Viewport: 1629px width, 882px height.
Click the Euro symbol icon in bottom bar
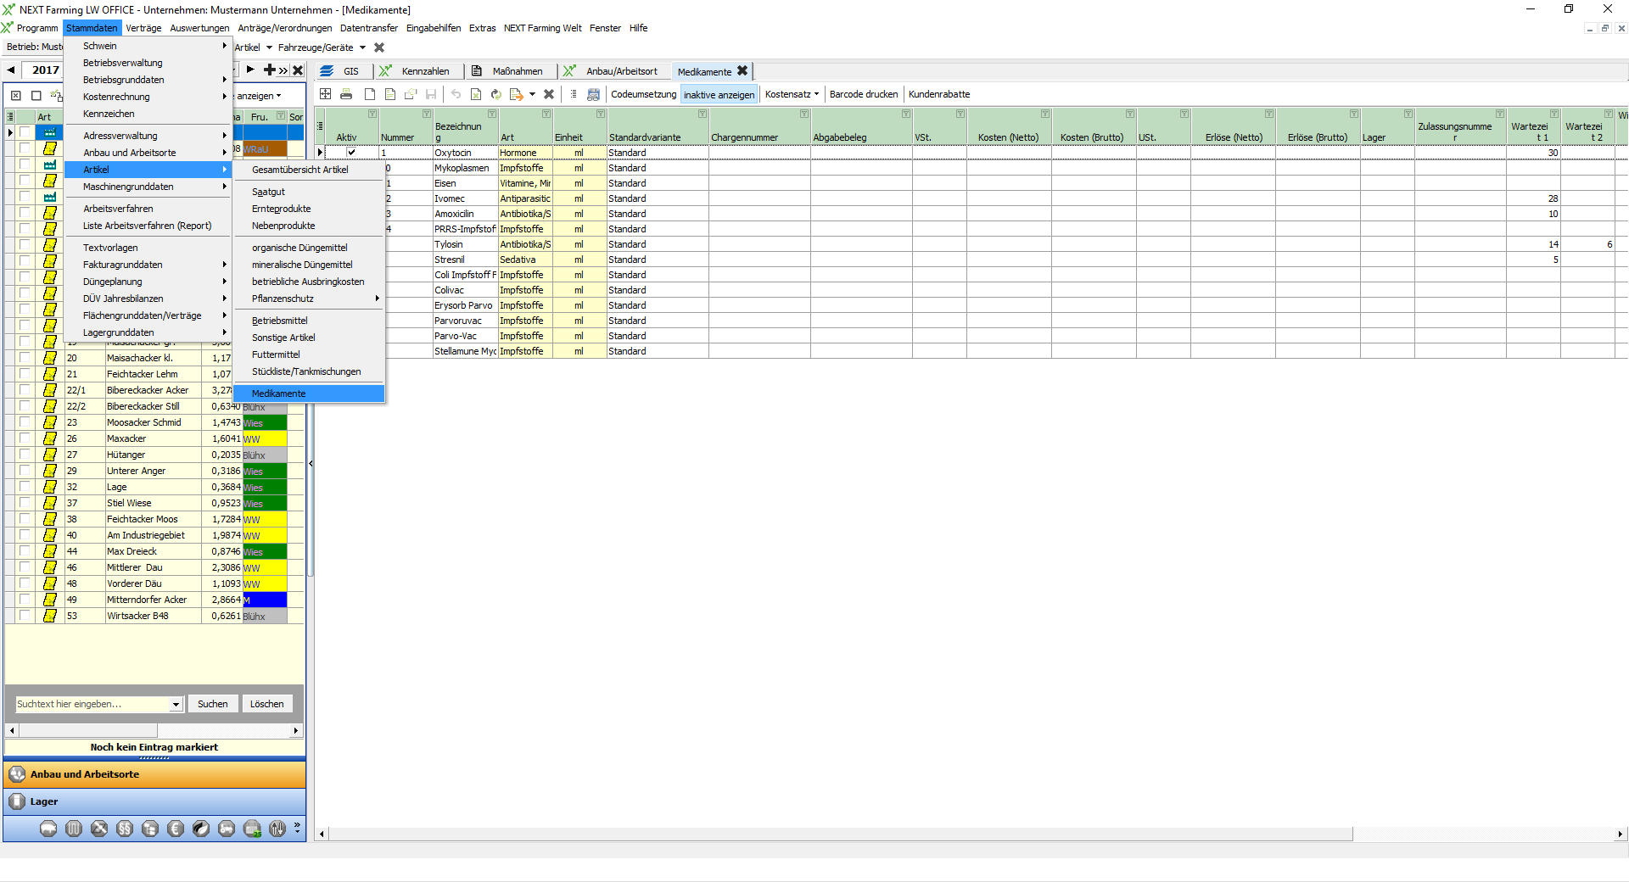point(176,829)
